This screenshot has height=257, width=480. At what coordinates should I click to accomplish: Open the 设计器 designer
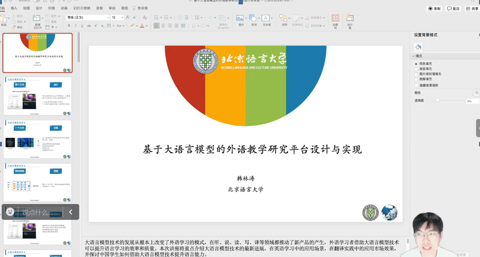(x=350, y=21)
